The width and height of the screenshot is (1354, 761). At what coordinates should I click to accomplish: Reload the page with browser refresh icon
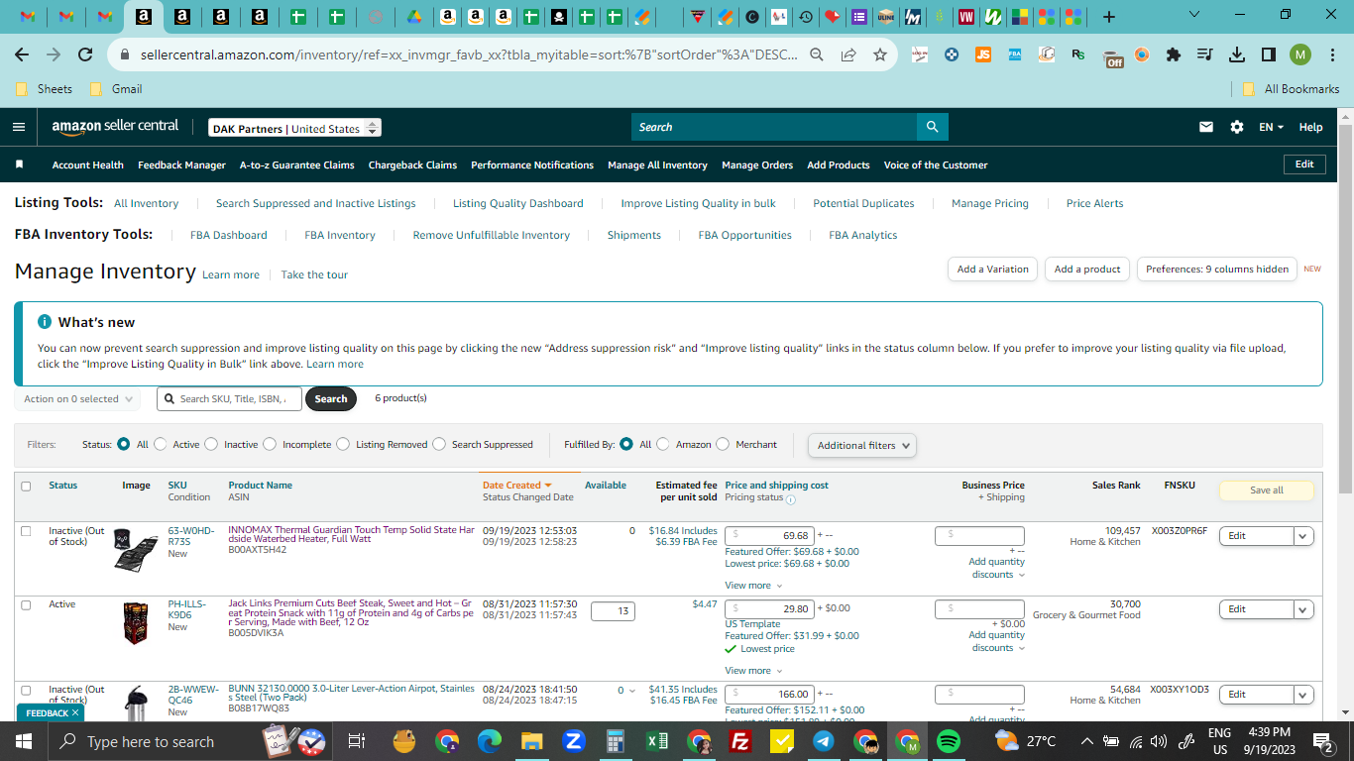point(85,54)
